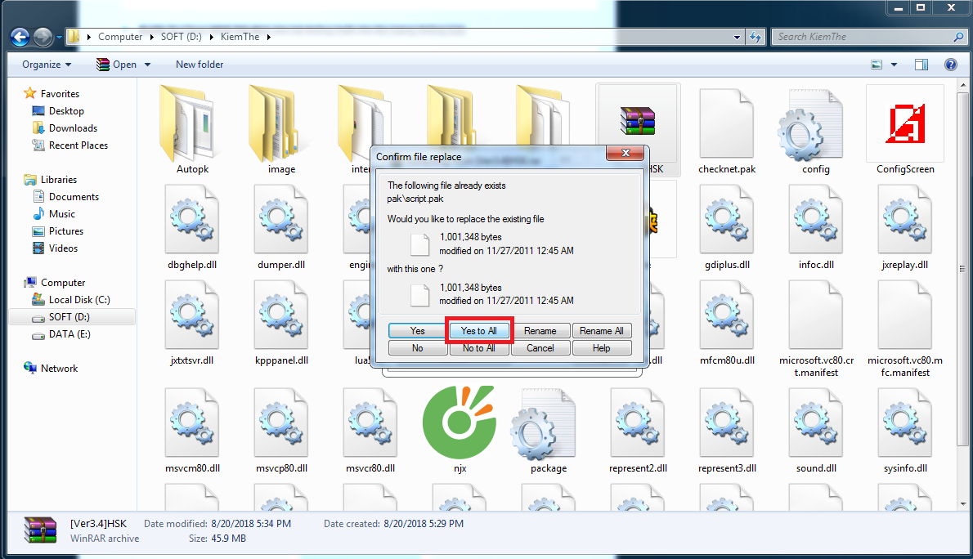The image size is (973, 559).
Task: Expand the Organize dropdown menu
Action: 47,65
